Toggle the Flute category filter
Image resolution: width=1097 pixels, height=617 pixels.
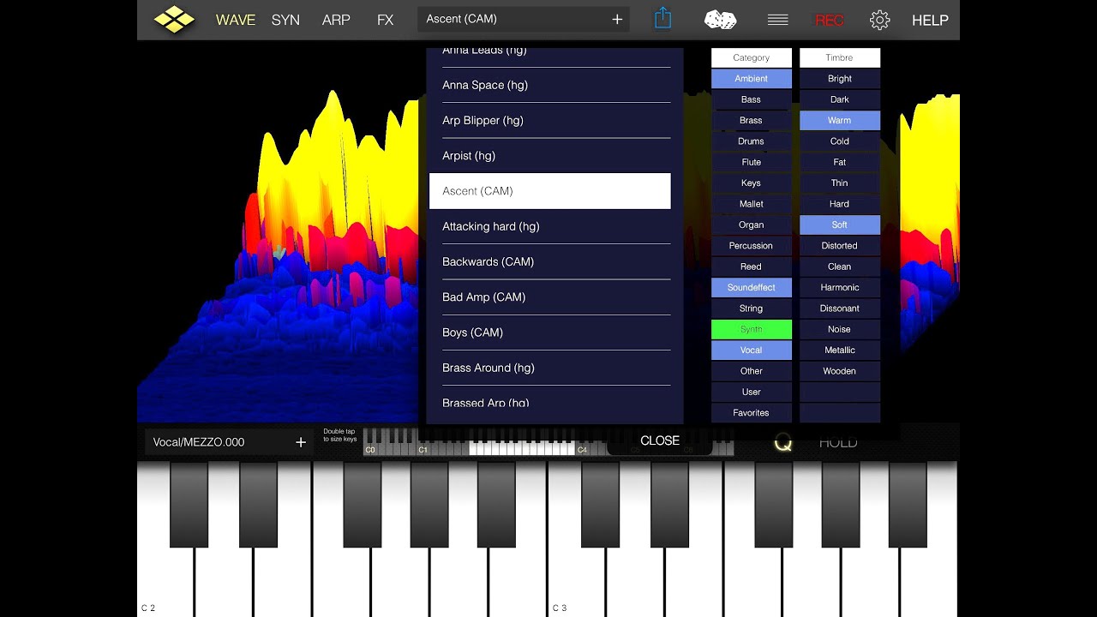tap(752, 162)
